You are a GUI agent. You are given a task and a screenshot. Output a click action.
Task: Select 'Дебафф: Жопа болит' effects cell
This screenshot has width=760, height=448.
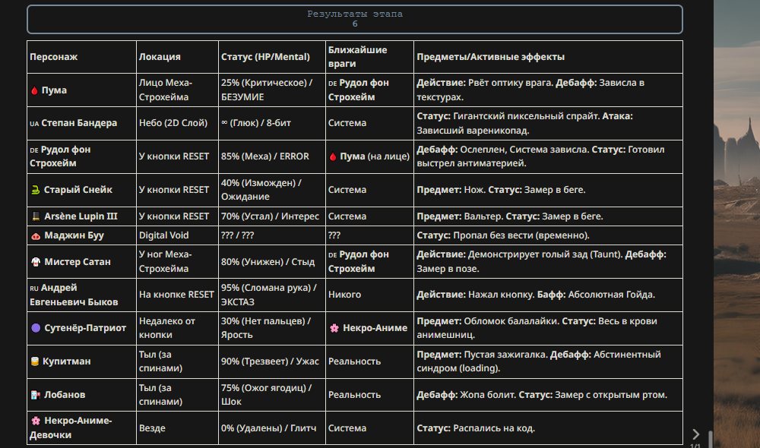click(548, 395)
